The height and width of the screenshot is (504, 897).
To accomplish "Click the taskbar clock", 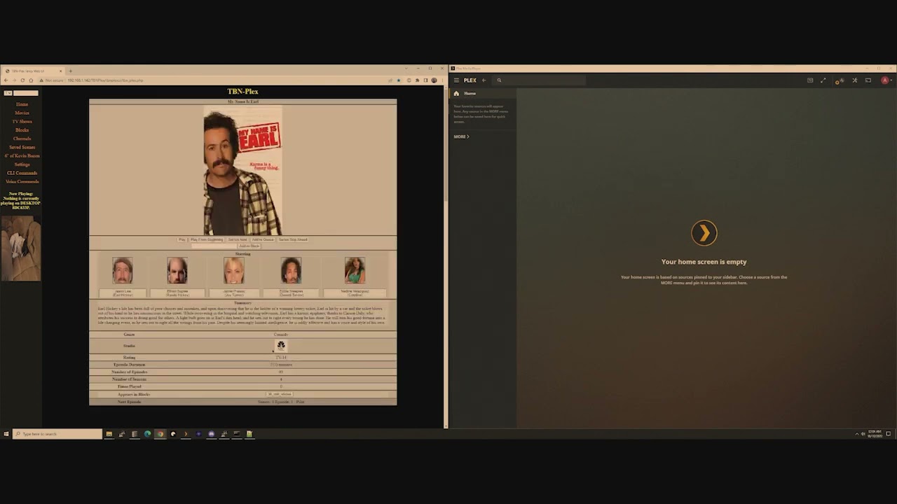I will click(x=875, y=434).
